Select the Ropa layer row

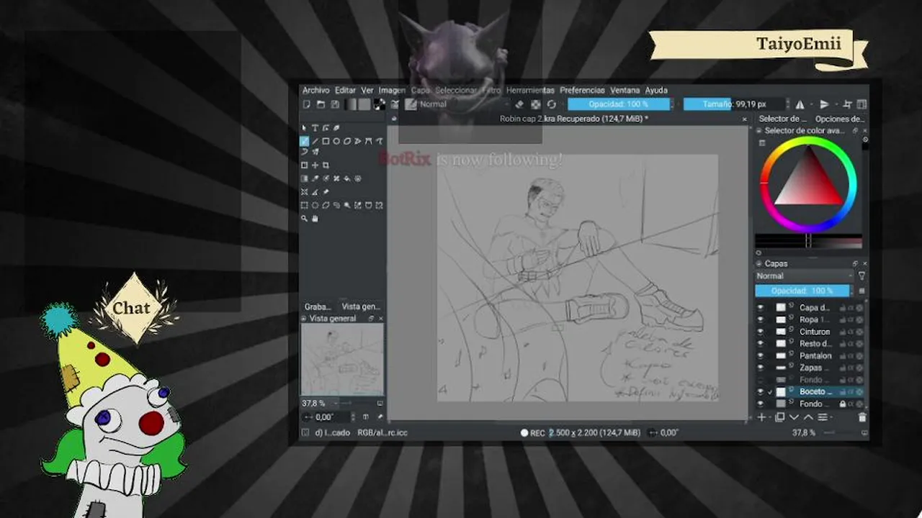810,319
